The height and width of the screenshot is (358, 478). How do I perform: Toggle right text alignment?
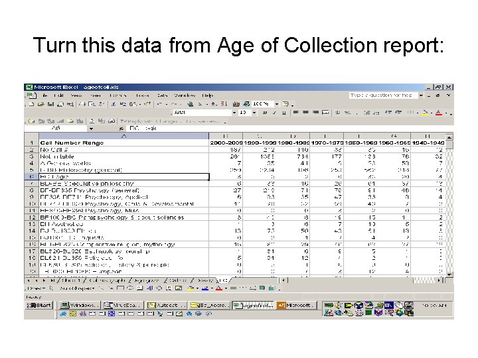316,113
